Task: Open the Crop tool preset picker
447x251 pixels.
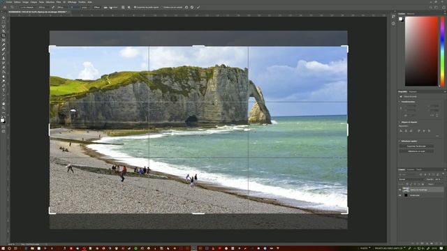Action: coord(12,8)
